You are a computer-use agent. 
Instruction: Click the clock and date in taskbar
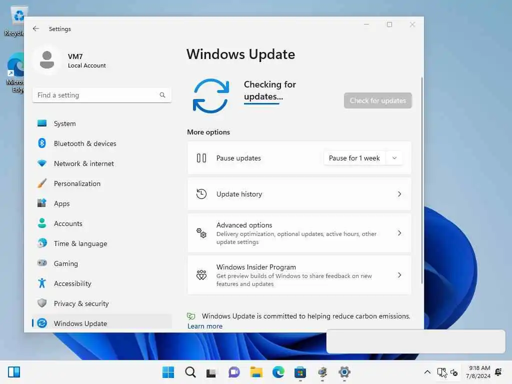click(x=478, y=372)
